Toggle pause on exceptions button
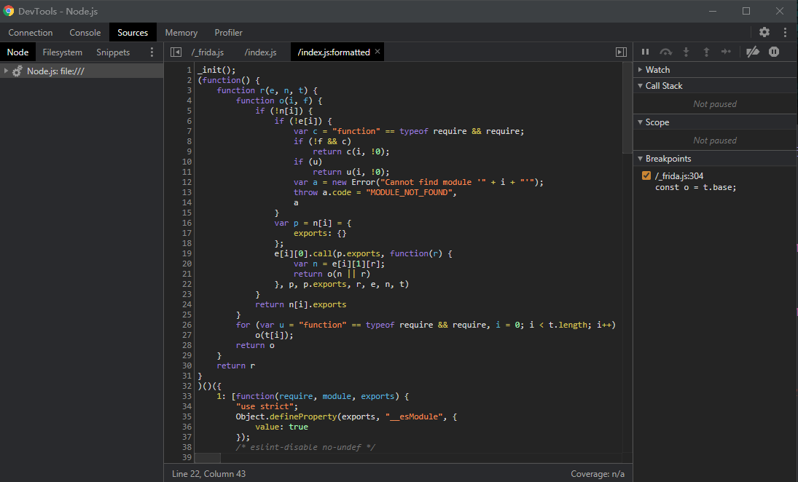 click(774, 52)
